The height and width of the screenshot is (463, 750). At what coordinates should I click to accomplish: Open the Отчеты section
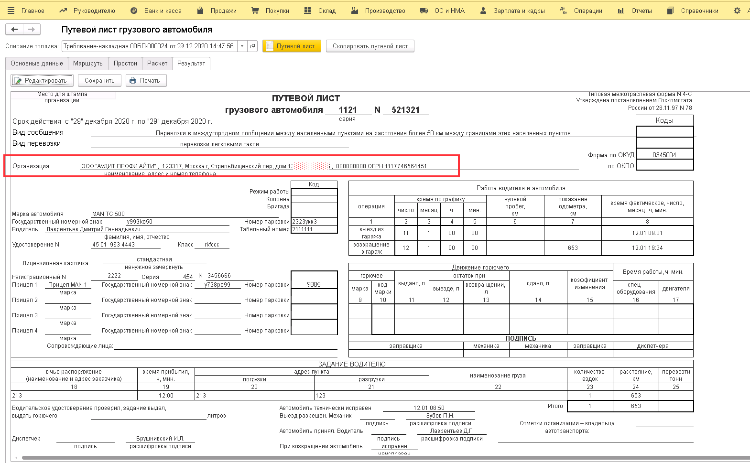coord(634,11)
